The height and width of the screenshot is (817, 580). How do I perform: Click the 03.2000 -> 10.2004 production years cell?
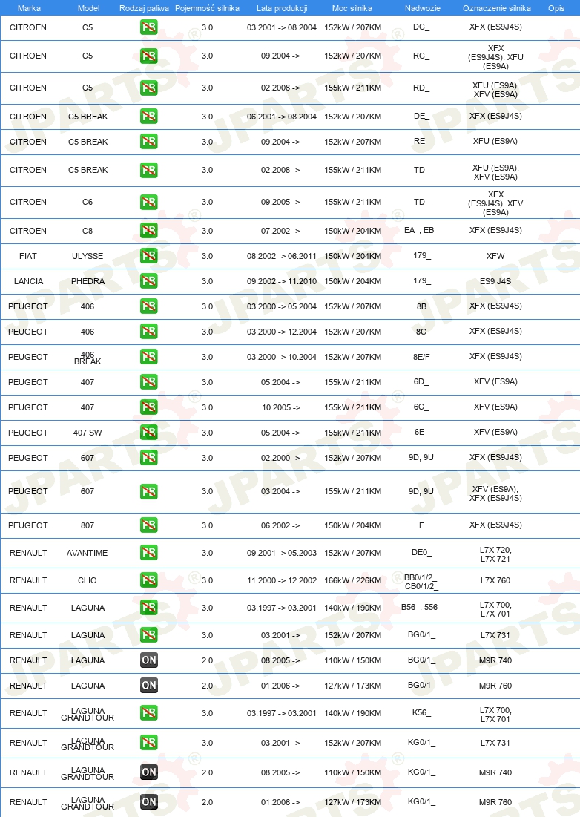pyautogui.click(x=282, y=357)
